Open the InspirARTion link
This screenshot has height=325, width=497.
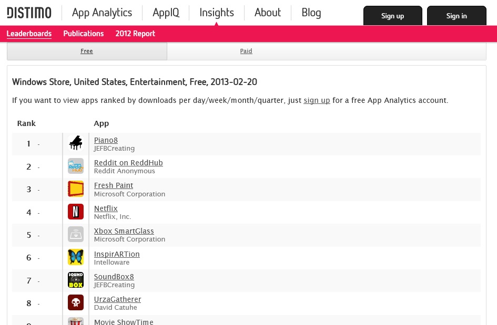click(x=117, y=254)
